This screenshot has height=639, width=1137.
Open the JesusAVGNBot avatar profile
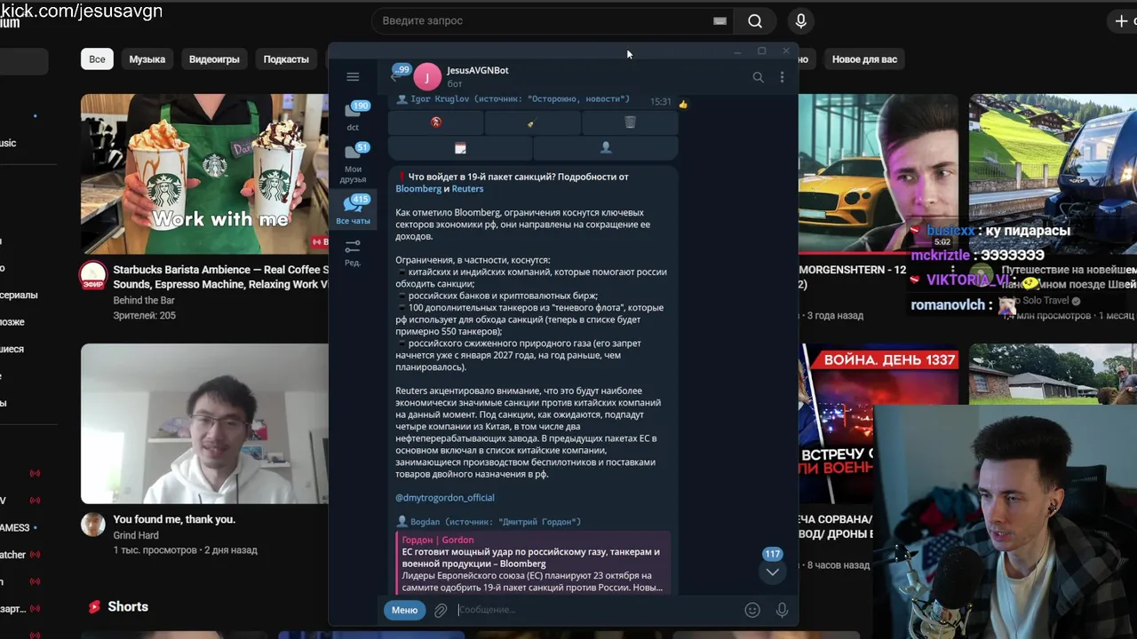pyautogui.click(x=427, y=77)
